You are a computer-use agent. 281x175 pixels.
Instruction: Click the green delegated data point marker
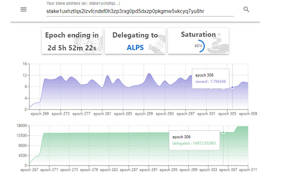point(223,132)
